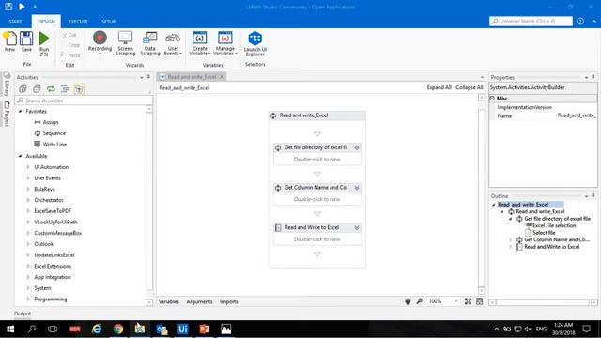Start the Recording wizard
The width and height of the screenshot is (601, 338).
coord(100,42)
